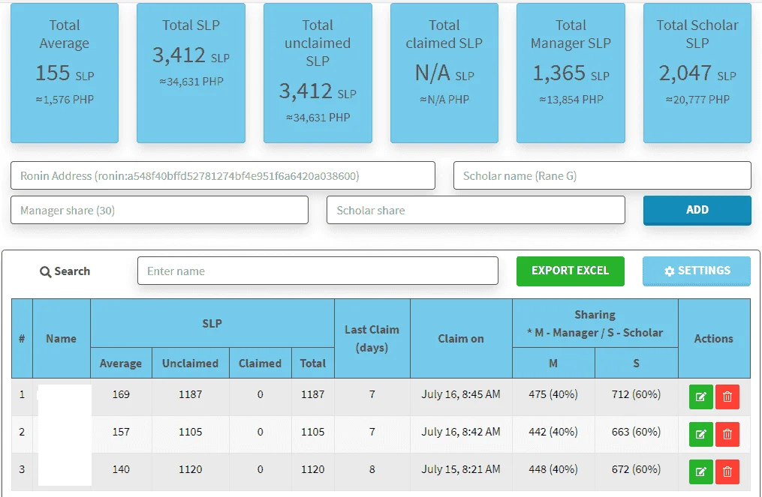Edit the third scholar row with 1120 SLP
This screenshot has height=497, width=762.
pyautogui.click(x=700, y=472)
